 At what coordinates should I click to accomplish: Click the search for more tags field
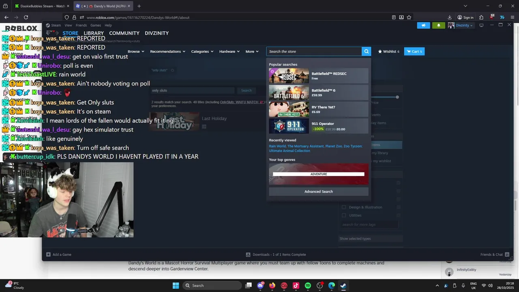pyautogui.click(x=369, y=225)
